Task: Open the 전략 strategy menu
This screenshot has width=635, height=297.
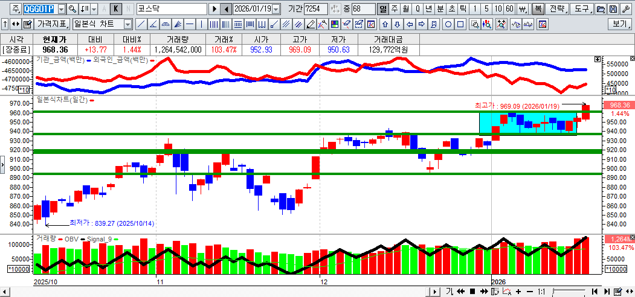Action: [x=557, y=9]
